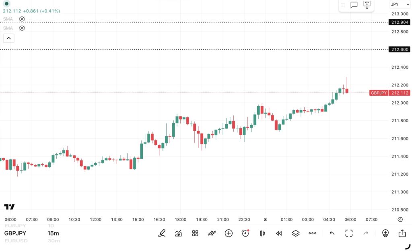Screen dimensions: 412x251
Task: Enter fullscreen chart mode
Action: click(x=348, y=233)
